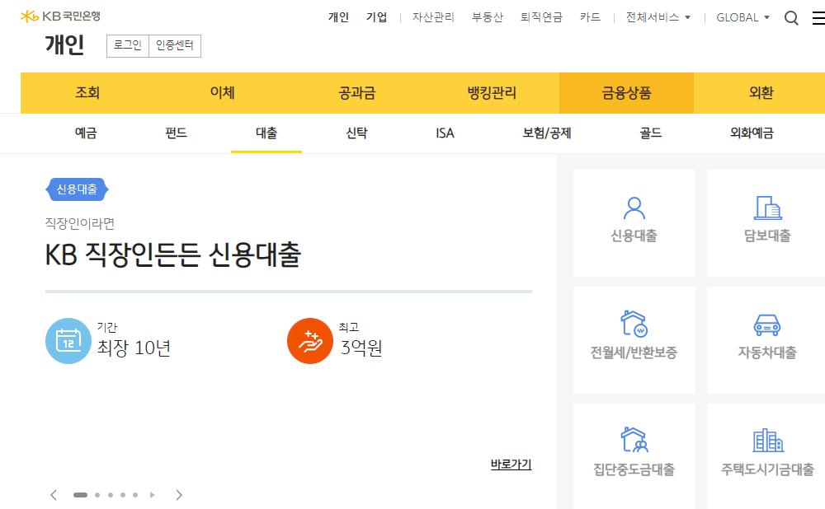Select the second carousel dot indicator

click(x=97, y=495)
